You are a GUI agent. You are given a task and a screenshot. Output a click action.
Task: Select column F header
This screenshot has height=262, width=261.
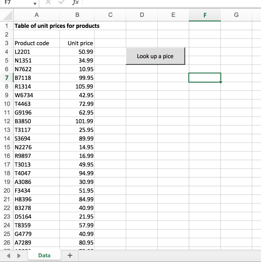click(205, 15)
